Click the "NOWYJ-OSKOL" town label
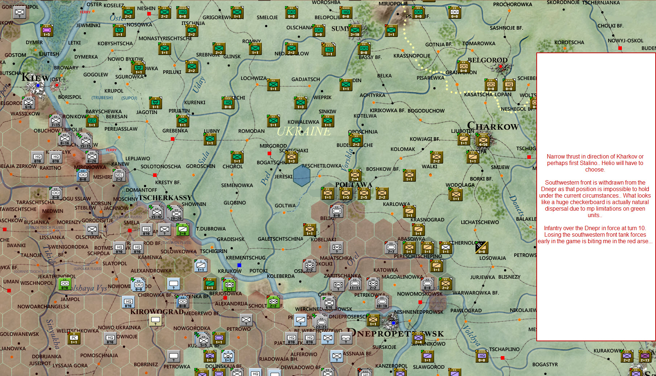Viewport: 656px width, 376px height. point(626,41)
